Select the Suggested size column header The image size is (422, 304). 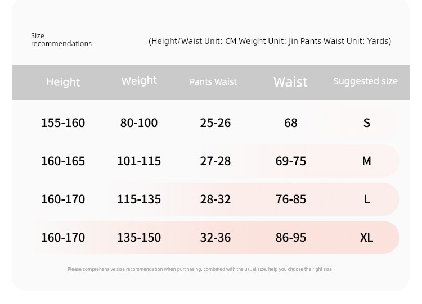(365, 81)
